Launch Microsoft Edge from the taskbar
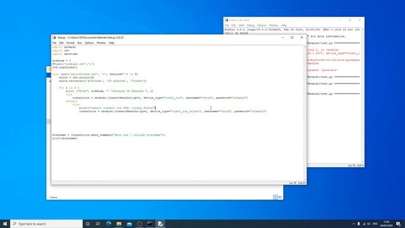 click(108, 224)
